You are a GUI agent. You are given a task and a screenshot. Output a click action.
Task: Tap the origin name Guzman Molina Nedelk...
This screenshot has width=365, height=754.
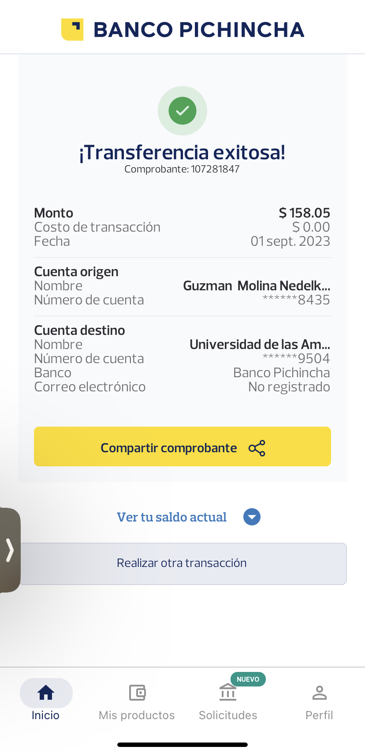tap(257, 286)
